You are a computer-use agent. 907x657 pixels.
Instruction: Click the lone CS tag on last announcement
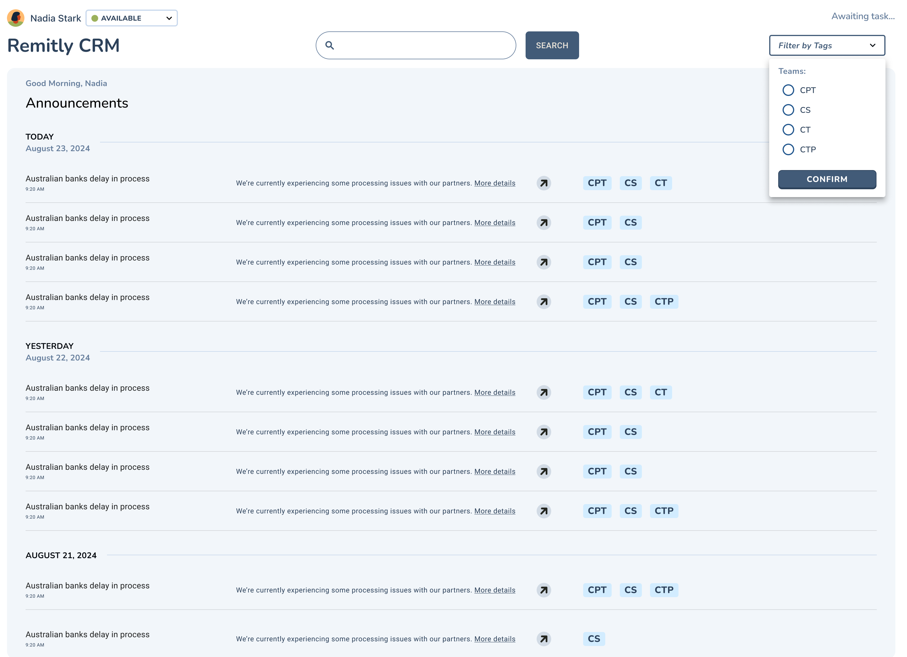click(594, 639)
